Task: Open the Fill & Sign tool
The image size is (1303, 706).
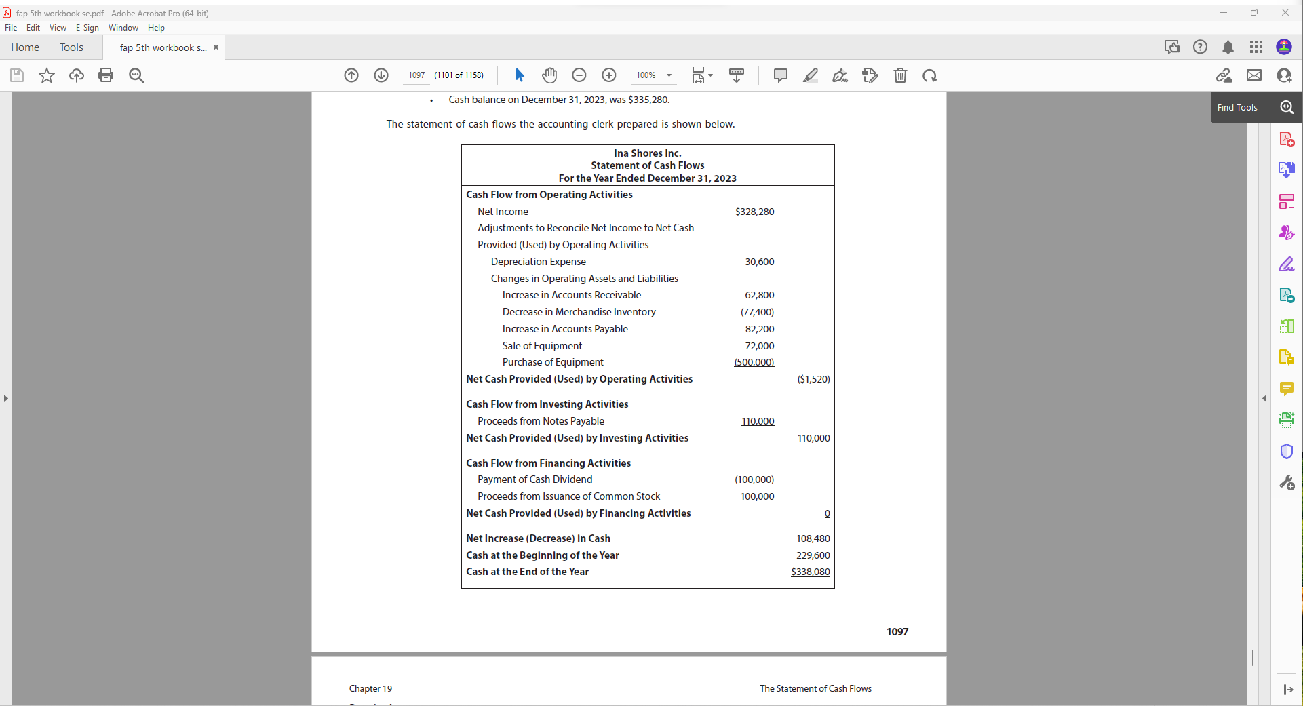Action: click(x=1287, y=264)
